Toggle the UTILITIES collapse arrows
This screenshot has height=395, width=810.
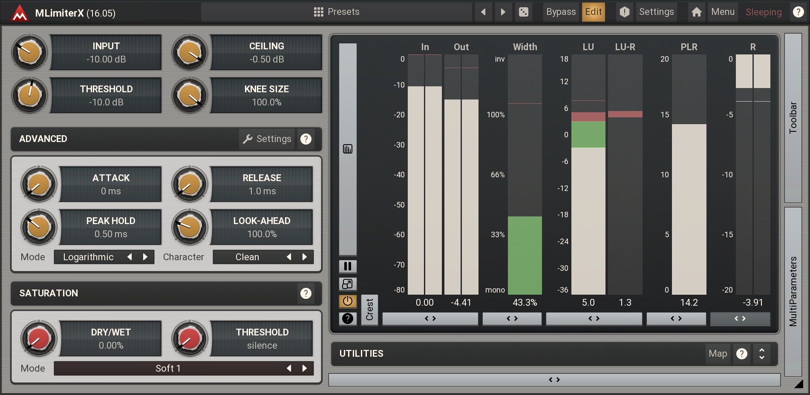coord(762,354)
